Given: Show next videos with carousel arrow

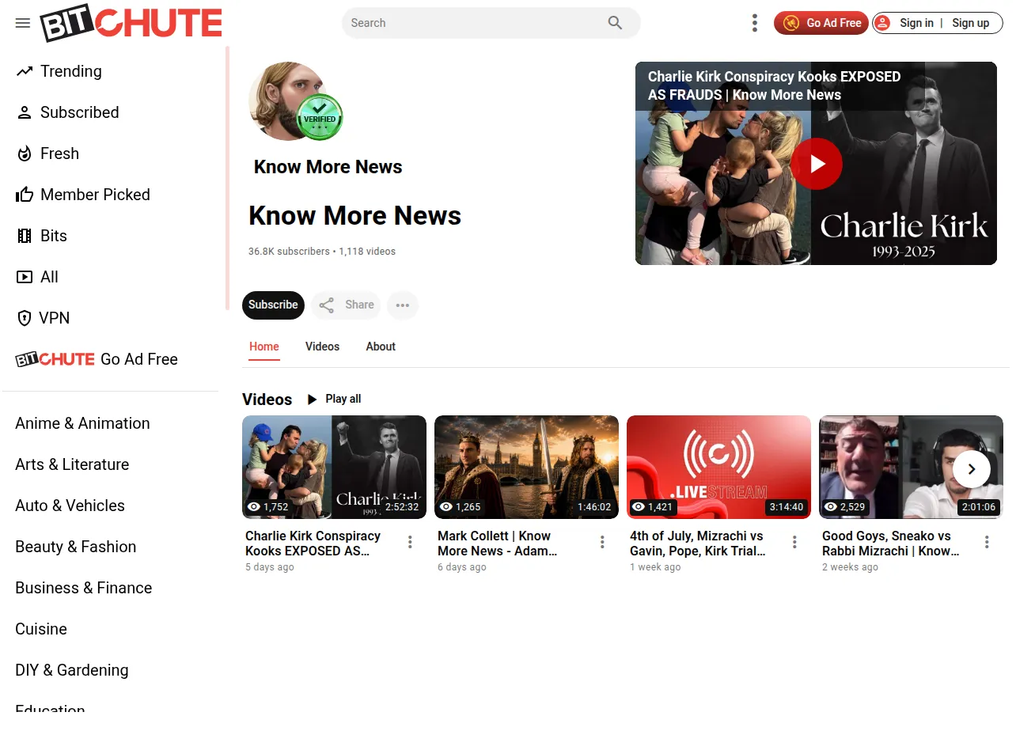Looking at the screenshot, I should 972,469.
